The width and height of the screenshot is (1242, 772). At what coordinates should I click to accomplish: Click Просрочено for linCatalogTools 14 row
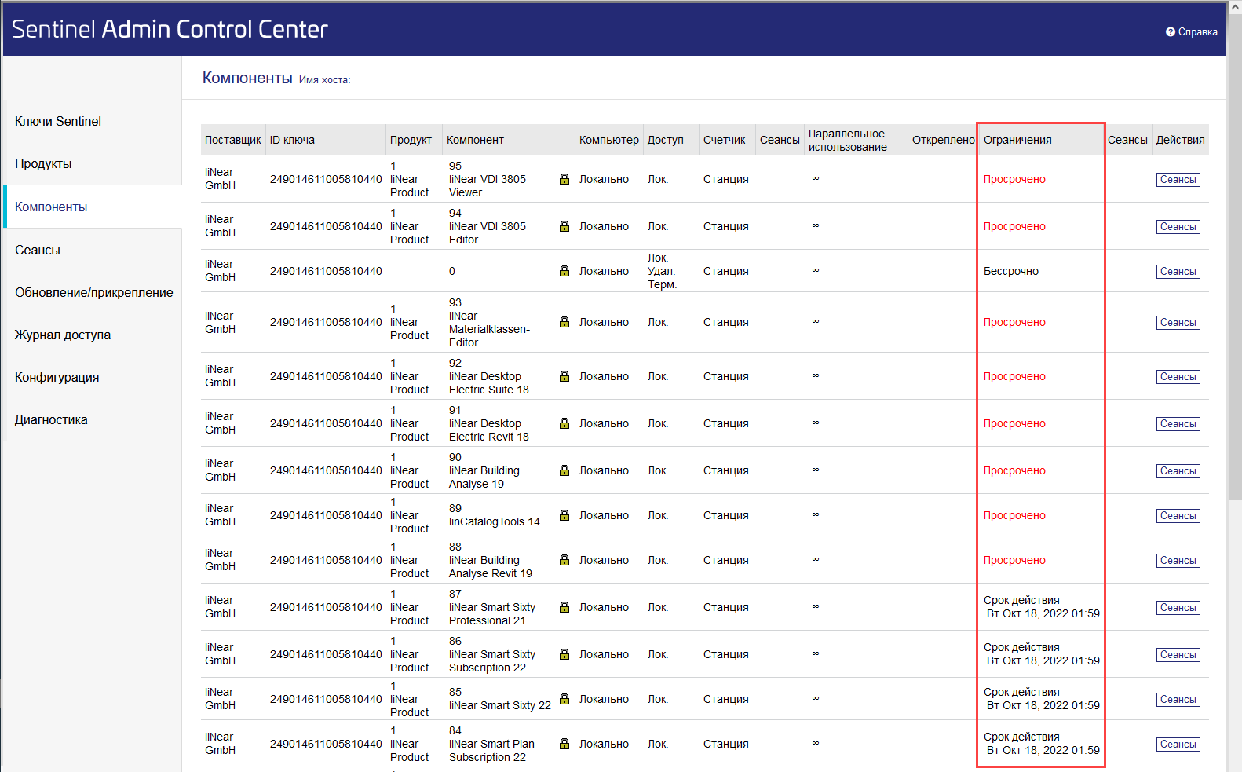(1014, 515)
